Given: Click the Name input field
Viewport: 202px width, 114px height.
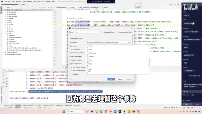Looking at the screenshot, I should pos(86,32).
